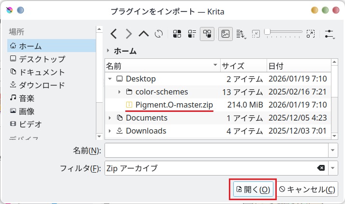
Task: Toggle the file preview button
Action: point(225,34)
